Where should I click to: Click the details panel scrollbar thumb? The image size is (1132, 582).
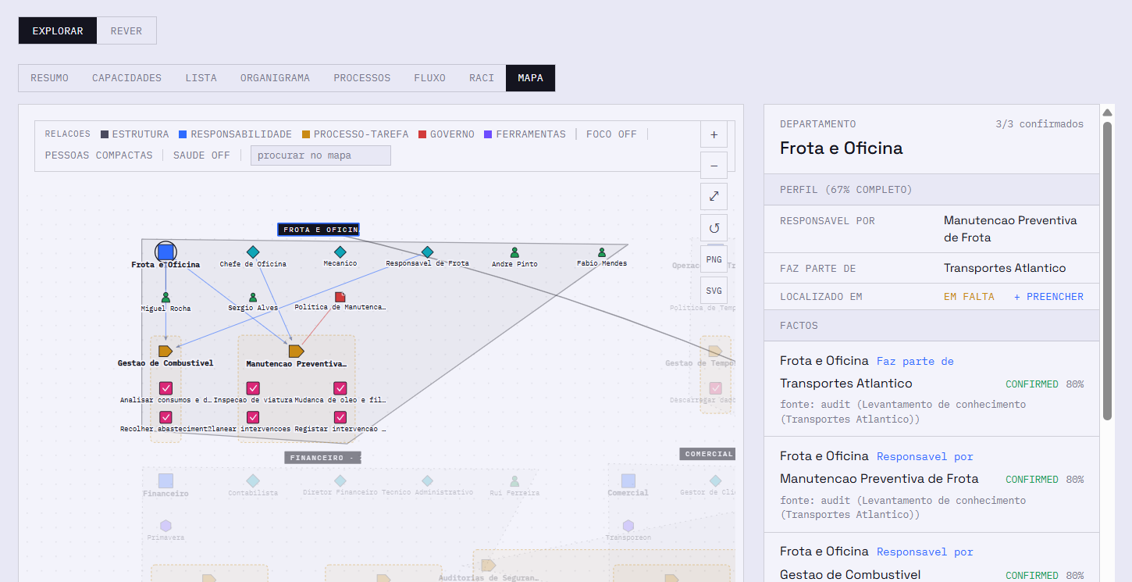tap(1107, 271)
